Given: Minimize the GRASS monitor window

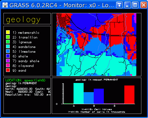Looking at the screenshot, I should tap(127, 5).
